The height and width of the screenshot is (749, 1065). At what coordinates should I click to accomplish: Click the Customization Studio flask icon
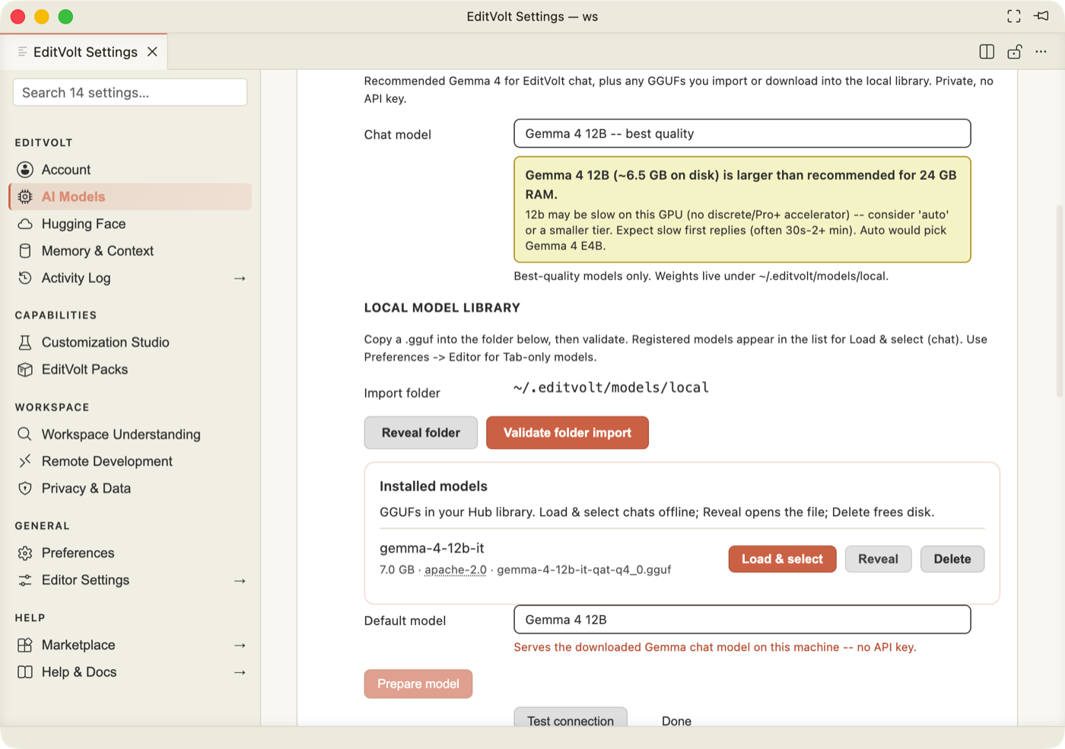coord(25,343)
